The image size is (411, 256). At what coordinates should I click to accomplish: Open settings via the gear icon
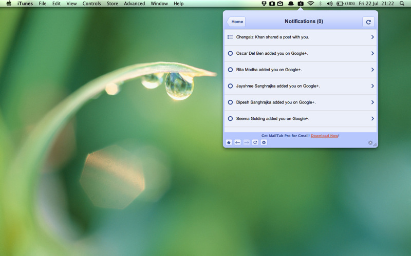[x=264, y=142]
